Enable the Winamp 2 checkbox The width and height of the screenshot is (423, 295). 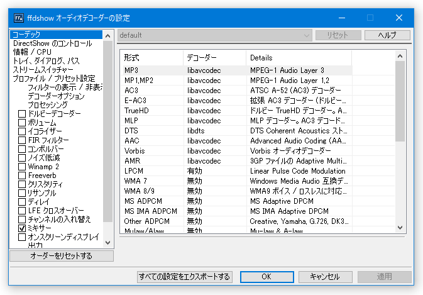[22, 167]
